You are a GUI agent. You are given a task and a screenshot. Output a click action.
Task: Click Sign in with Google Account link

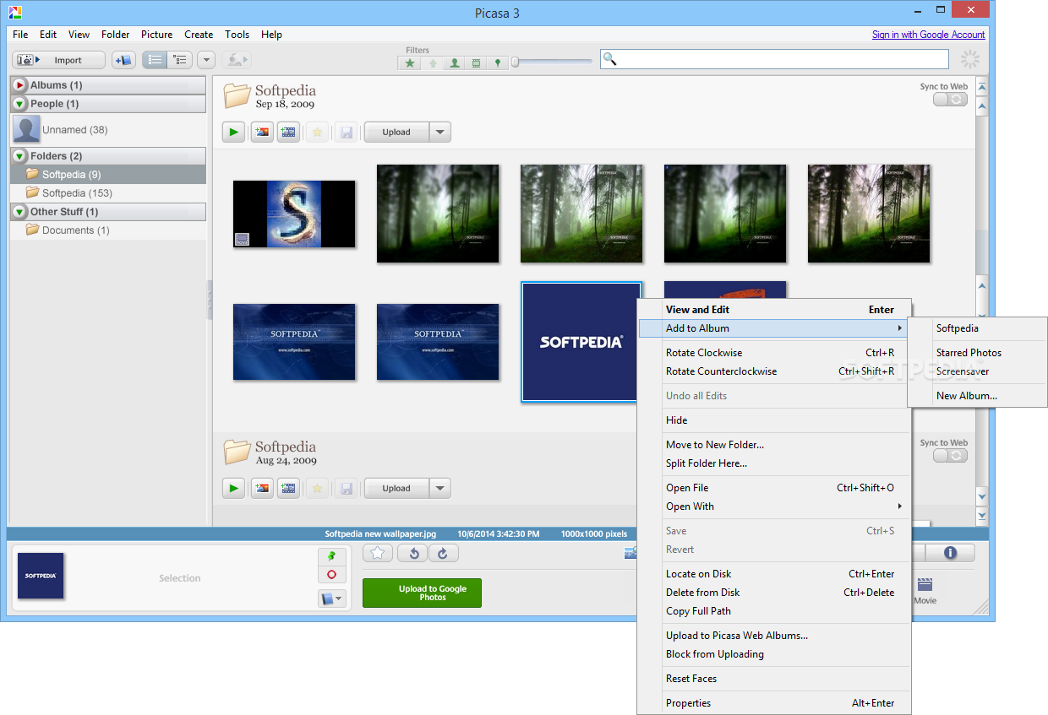click(928, 35)
